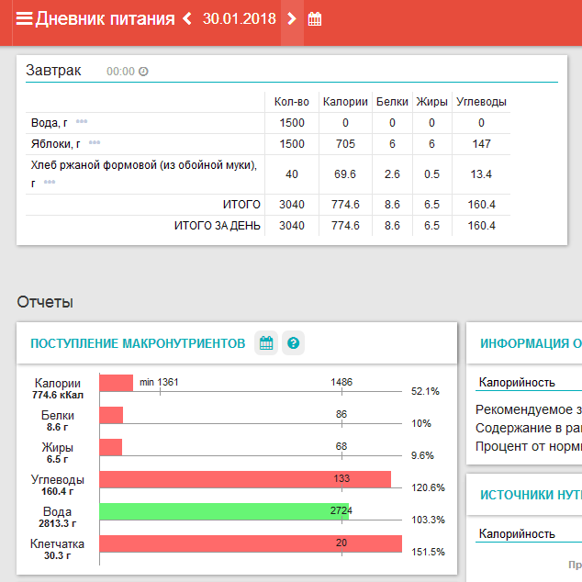Click the Завтрак meal heading
Screen dimensions: 582x582
[53, 70]
